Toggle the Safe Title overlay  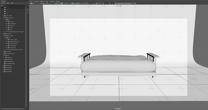click(68, 3)
